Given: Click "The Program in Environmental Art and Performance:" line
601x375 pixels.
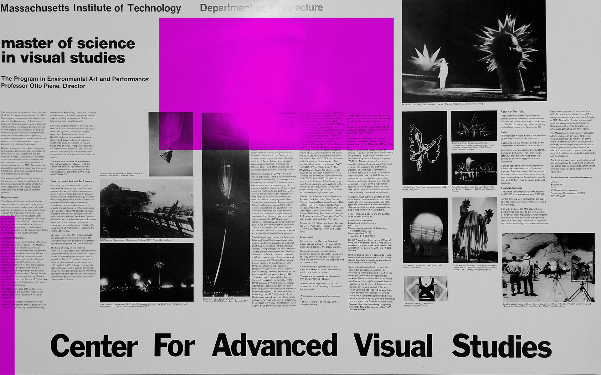Looking at the screenshot, I should (75, 79).
